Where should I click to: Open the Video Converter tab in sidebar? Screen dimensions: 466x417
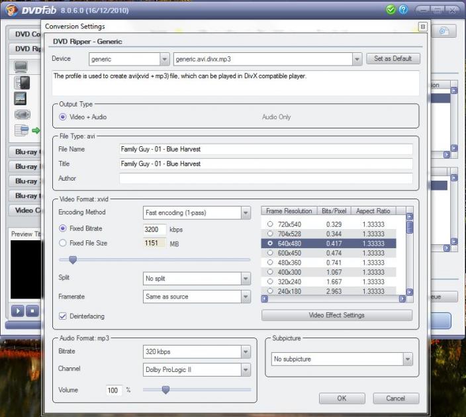coord(26,210)
